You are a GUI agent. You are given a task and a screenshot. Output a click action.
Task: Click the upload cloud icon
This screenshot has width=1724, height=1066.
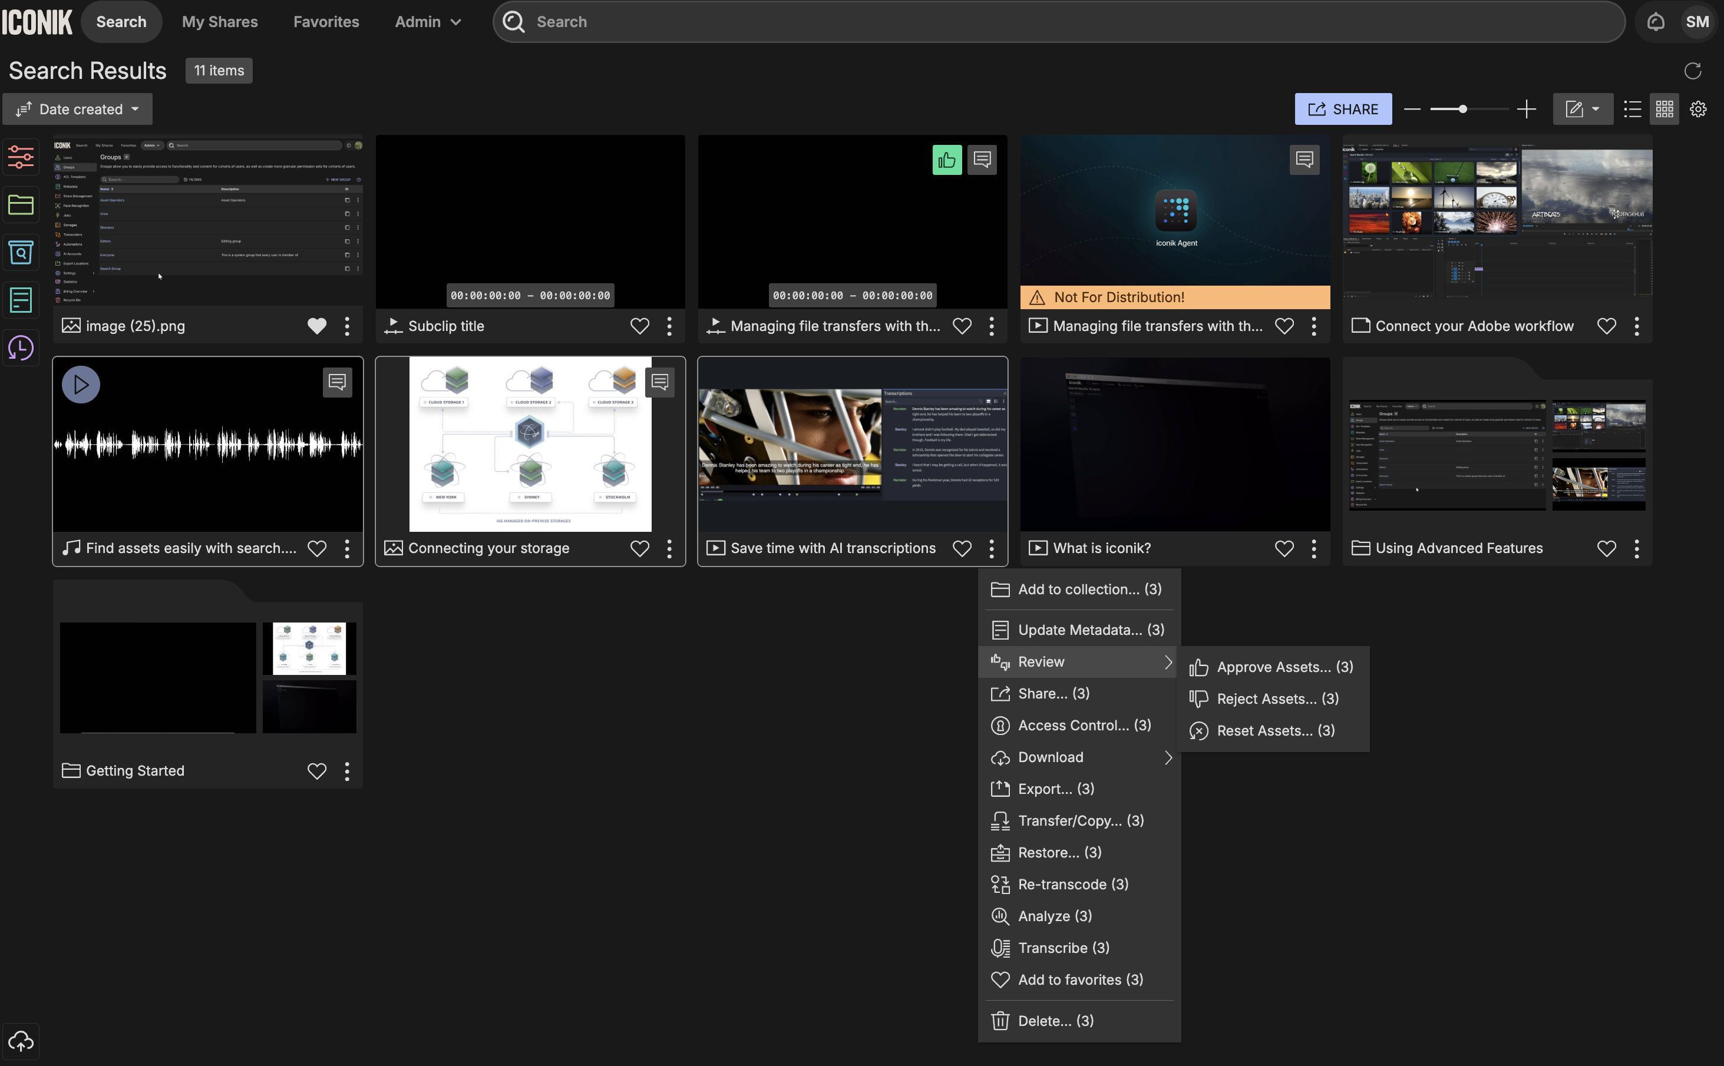pos(21,1041)
